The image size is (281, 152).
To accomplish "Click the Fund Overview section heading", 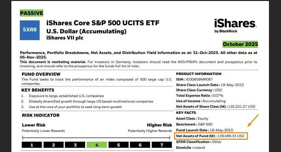I will pyautogui.click(x=41, y=74).
